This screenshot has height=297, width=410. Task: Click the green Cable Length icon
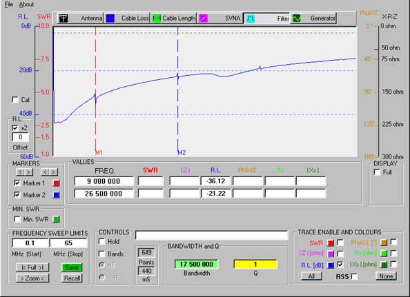click(157, 19)
